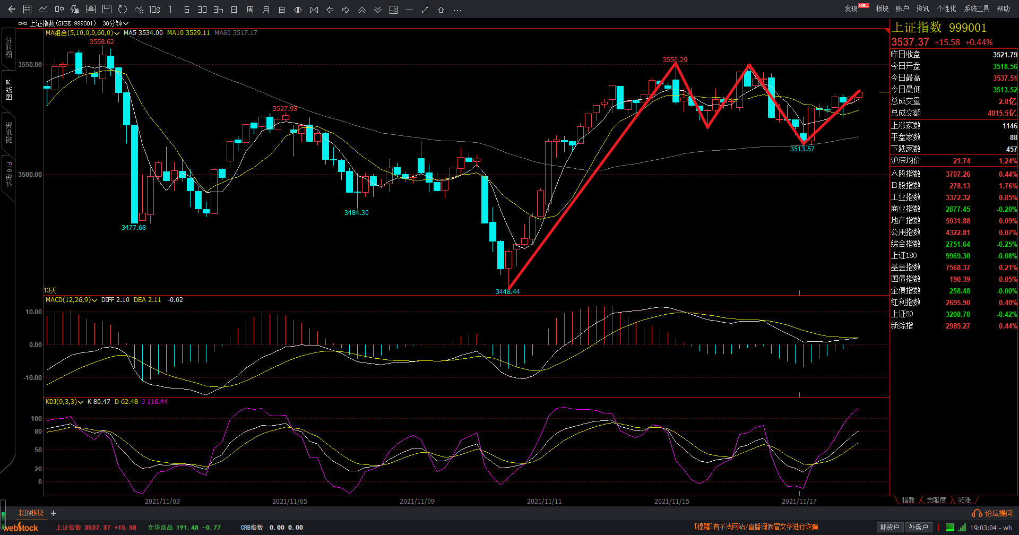The height and width of the screenshot is (535, 1019).
Task: Click the double up chevron icon
Action: click(362, 10)
